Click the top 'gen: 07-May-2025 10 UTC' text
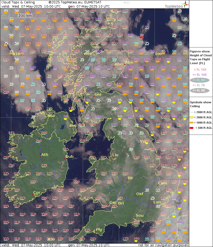213x247 pixels. (89, 7)
